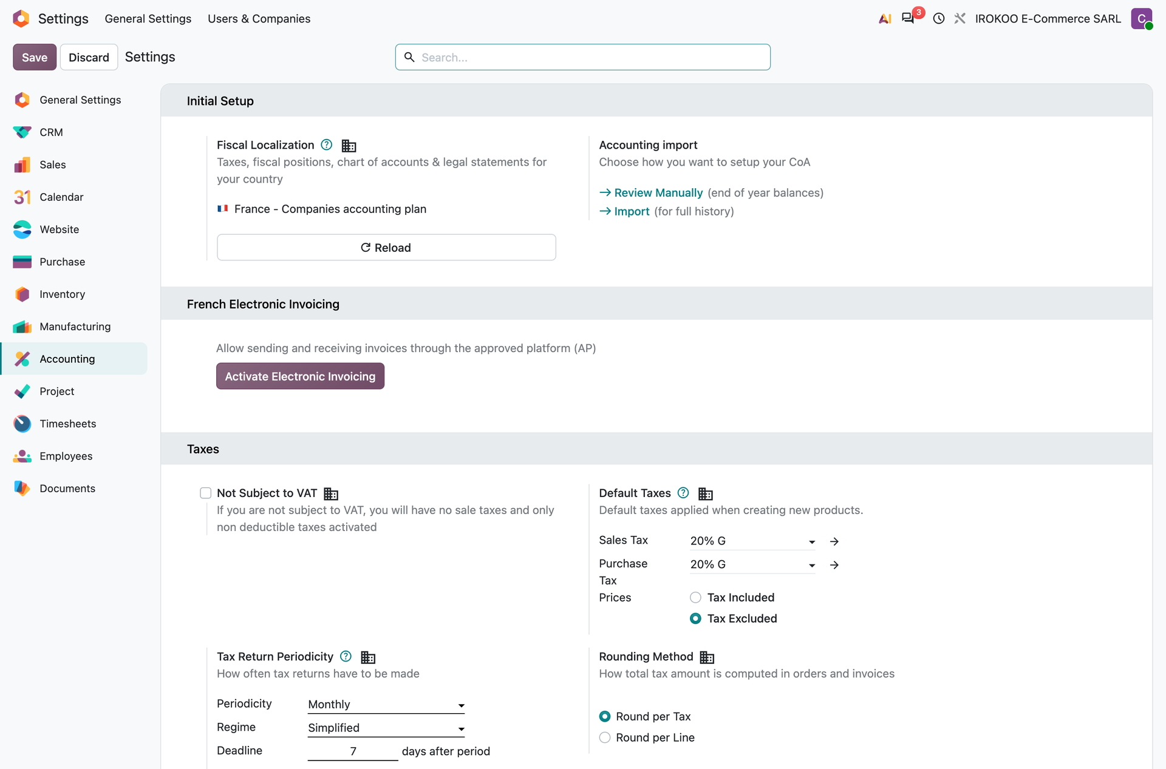Click the Tax Return Periodicity help icon
The width and height of the screenshot is (1166, 769).
(346, 656)
